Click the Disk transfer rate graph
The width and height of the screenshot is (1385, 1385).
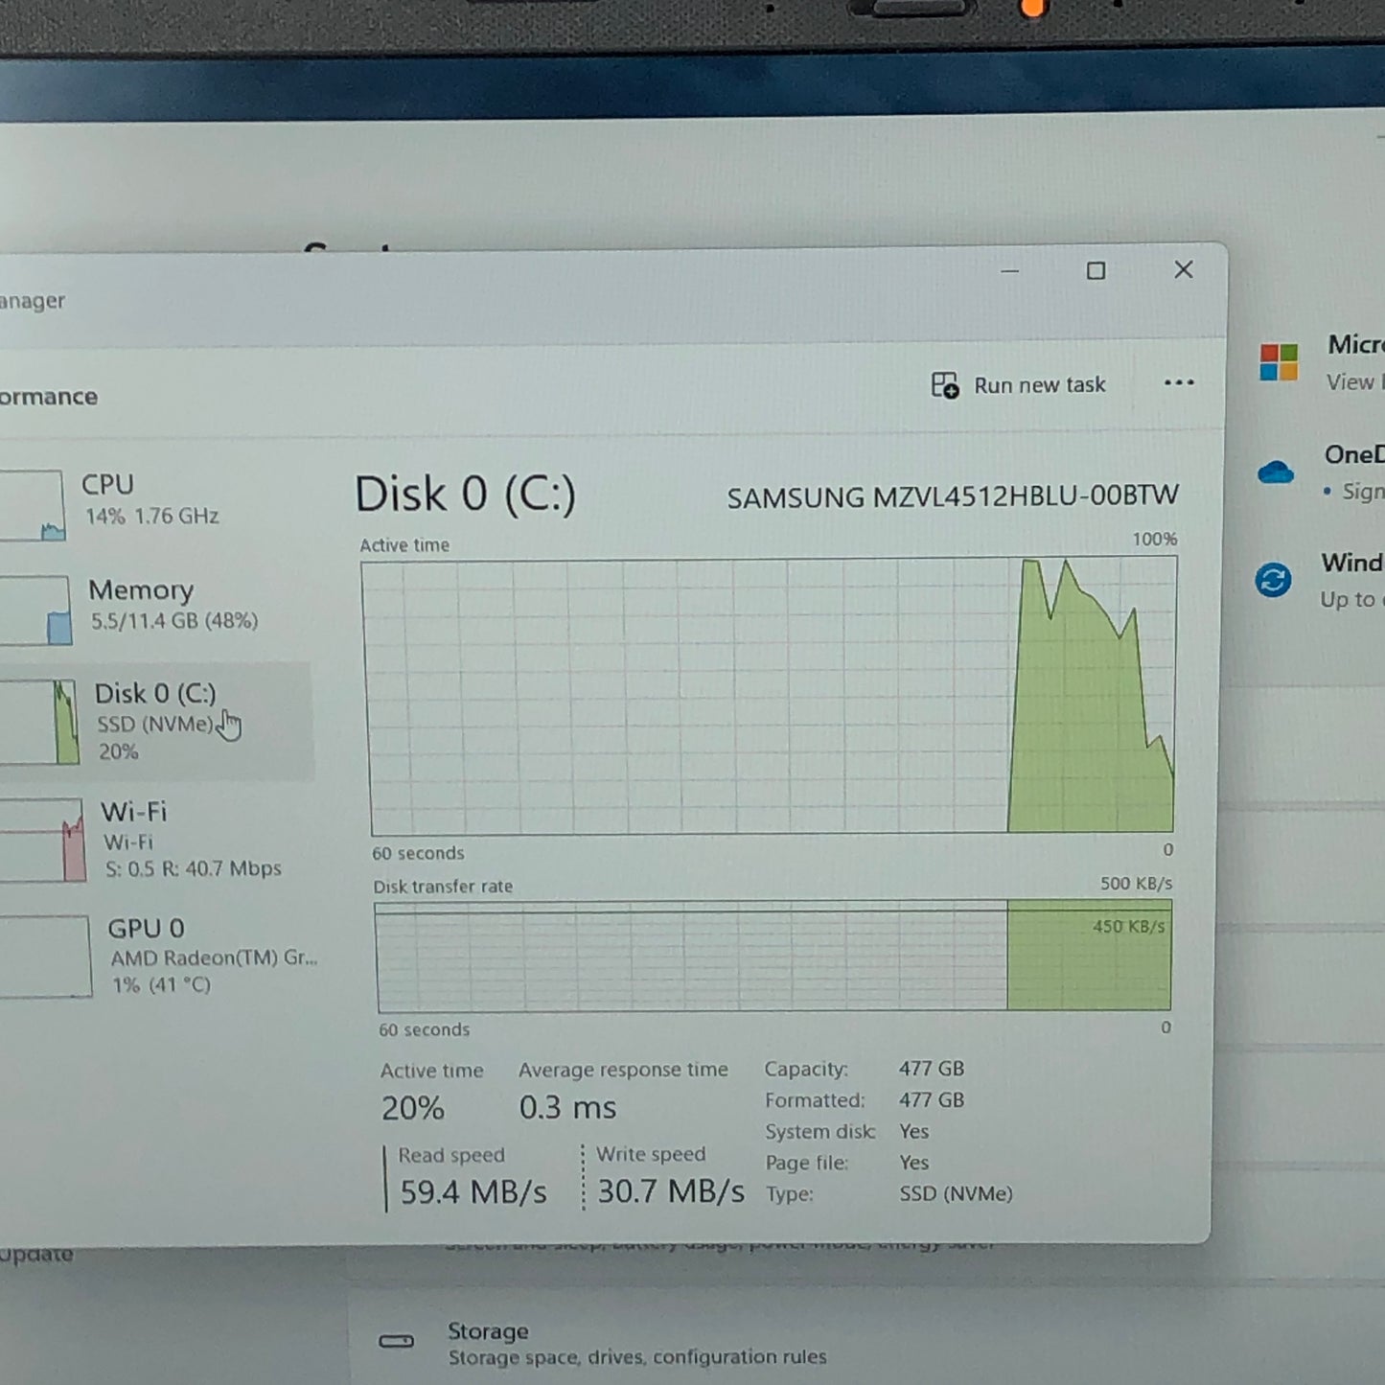773,956
